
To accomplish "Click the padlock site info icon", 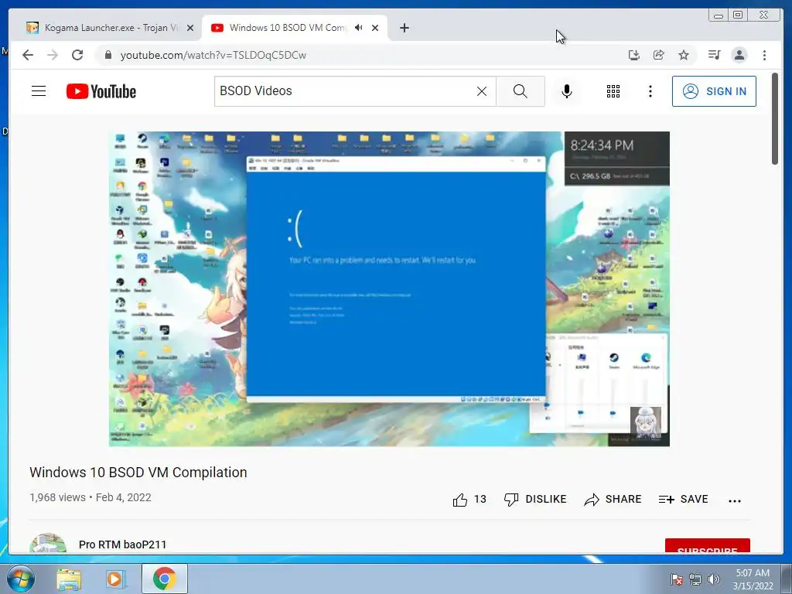I will [108, 55].
